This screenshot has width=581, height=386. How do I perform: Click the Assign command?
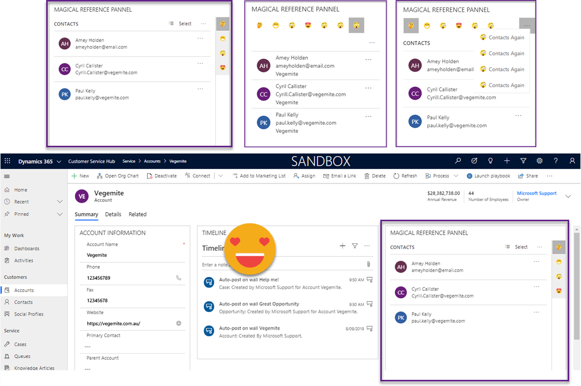[304, 176]
